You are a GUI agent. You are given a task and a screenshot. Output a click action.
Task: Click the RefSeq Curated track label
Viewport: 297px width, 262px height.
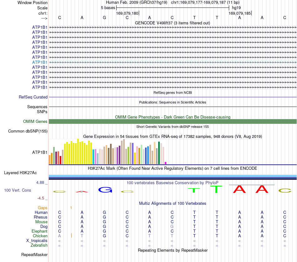(x=33, y=97)
